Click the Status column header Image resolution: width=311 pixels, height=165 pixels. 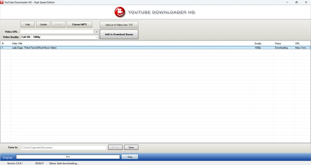click(x=284, y=43)
